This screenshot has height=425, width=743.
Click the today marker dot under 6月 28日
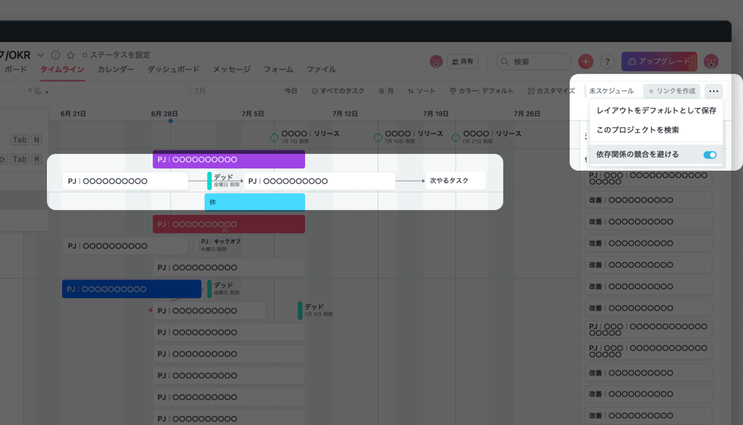170,121
